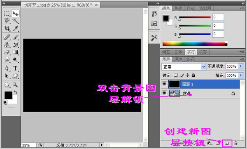Click the G green color slider
The width and height of the screenshot is (247, 149).
(x=195, y=26)
